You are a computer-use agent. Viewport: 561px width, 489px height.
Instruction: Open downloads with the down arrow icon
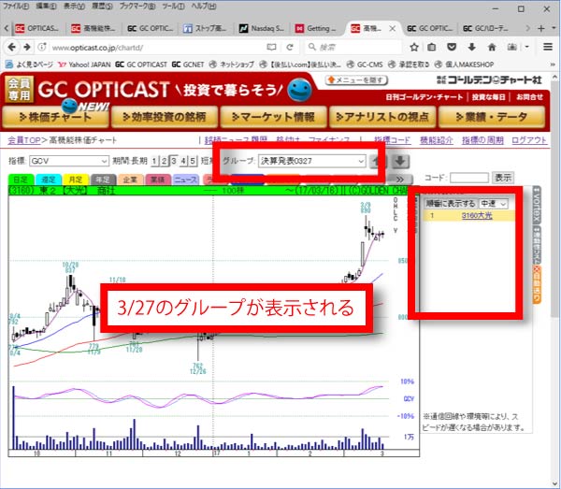pos(472,47)
